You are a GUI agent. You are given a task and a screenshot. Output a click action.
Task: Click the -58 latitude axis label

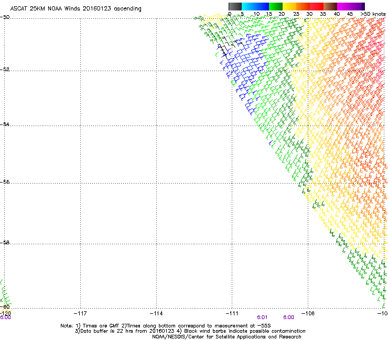(5, 243)
